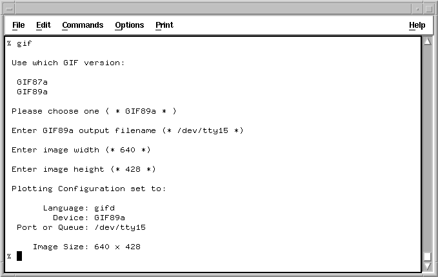Click the GIF87a version option text
Screen dimensions: 438x277
point(32,82)
